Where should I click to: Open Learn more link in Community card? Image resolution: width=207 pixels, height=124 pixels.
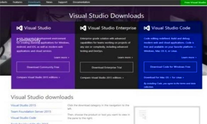pos(62,58)
